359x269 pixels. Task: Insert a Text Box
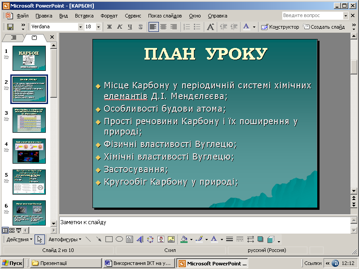click(x=130, y=239)
